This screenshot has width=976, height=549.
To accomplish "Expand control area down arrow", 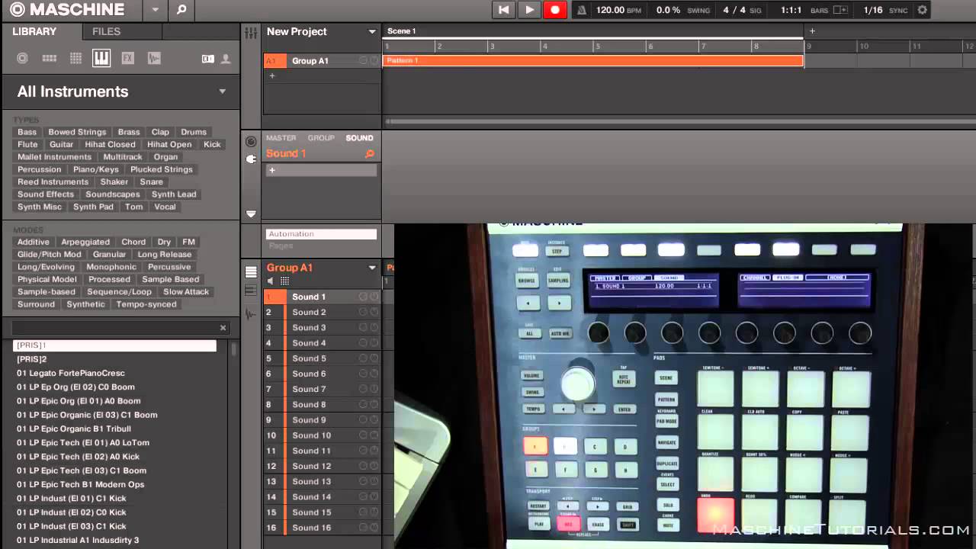I will (x=251, y=214).
